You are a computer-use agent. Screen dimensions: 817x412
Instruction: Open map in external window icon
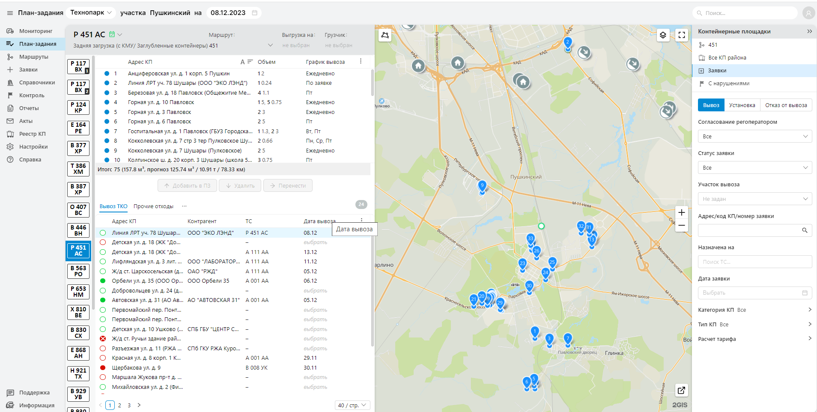click(x=681, y=390)
